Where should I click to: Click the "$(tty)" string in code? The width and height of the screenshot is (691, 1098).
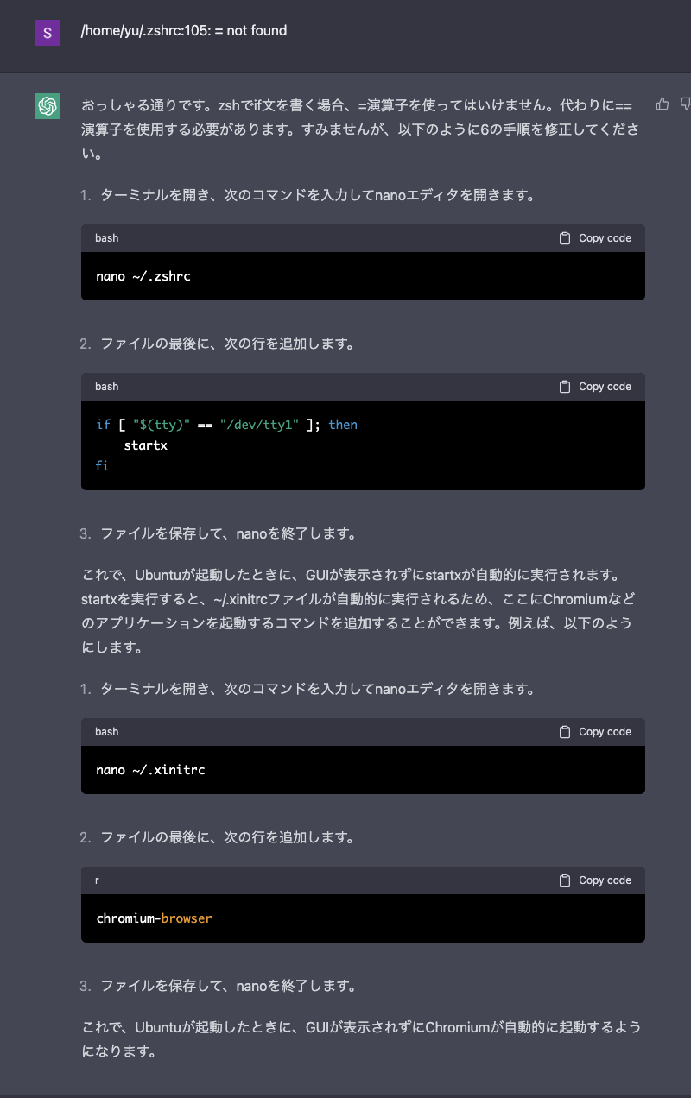coord(162,425)
